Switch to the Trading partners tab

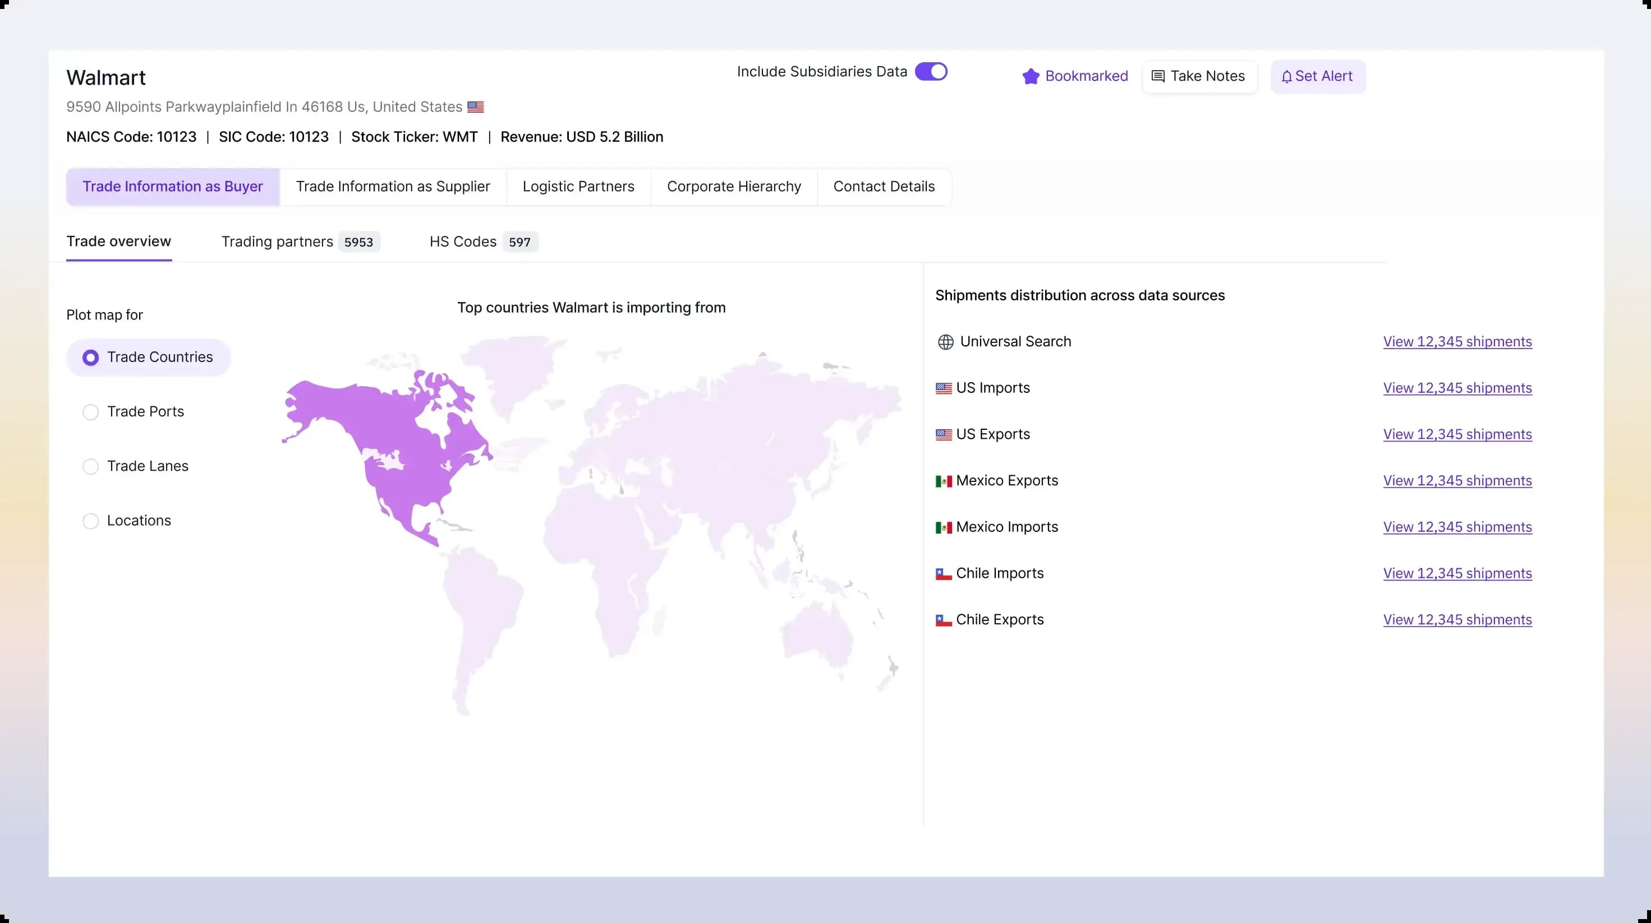pos(277,242)
